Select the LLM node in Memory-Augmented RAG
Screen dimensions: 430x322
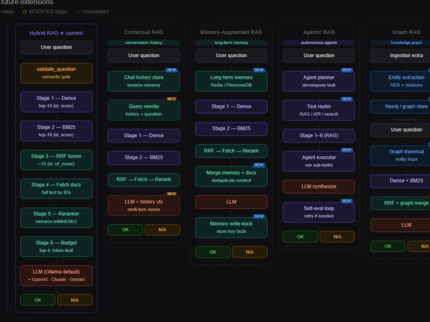tap(231, 202)
